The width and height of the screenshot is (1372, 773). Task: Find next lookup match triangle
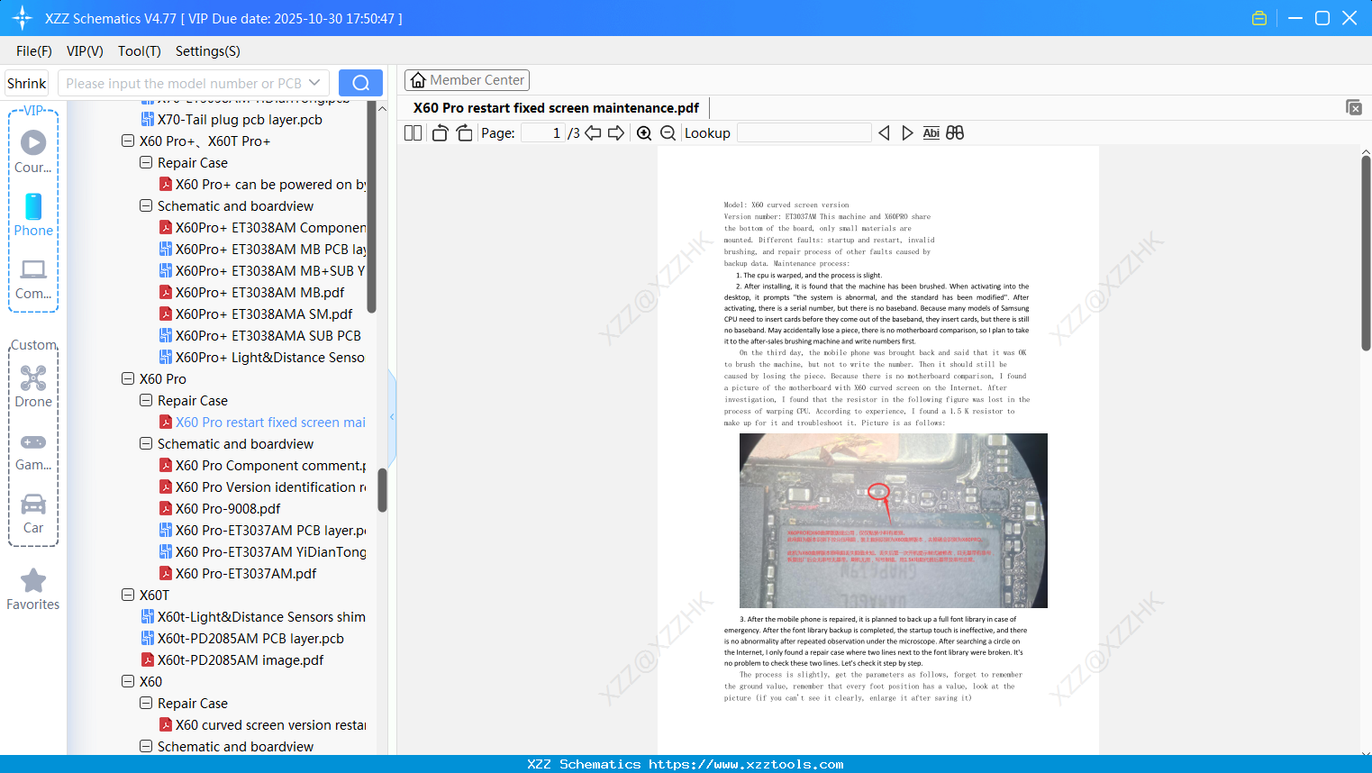click(x=907, y=133)
